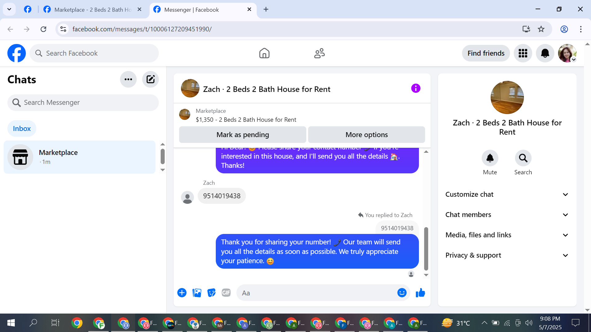The width and height of the screenshot is (591, 332).
Task: Open the sticker chooser icon
Action: coord(211,293)
